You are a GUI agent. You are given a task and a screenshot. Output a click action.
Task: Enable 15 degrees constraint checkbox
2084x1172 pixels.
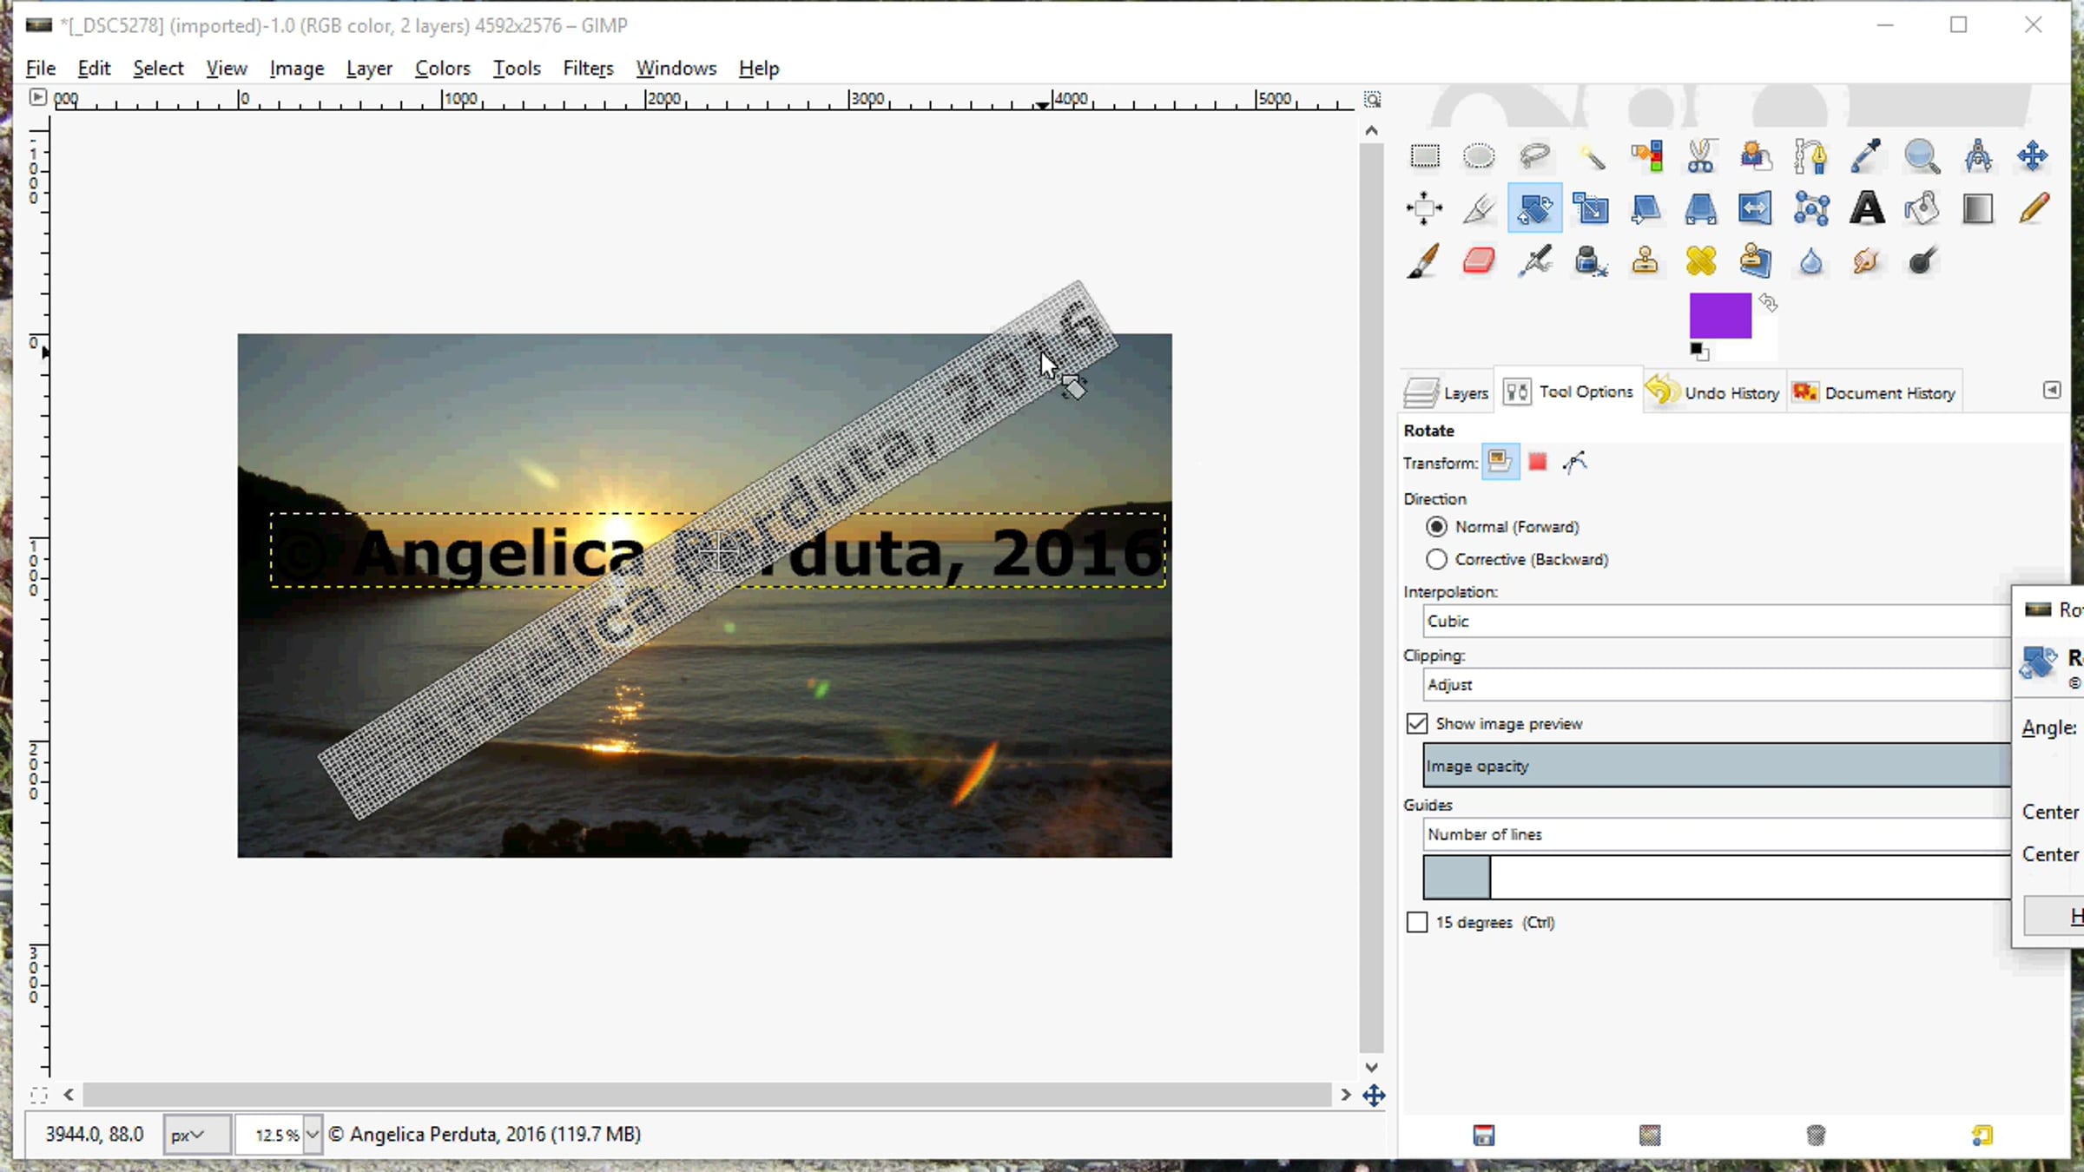1417,922
